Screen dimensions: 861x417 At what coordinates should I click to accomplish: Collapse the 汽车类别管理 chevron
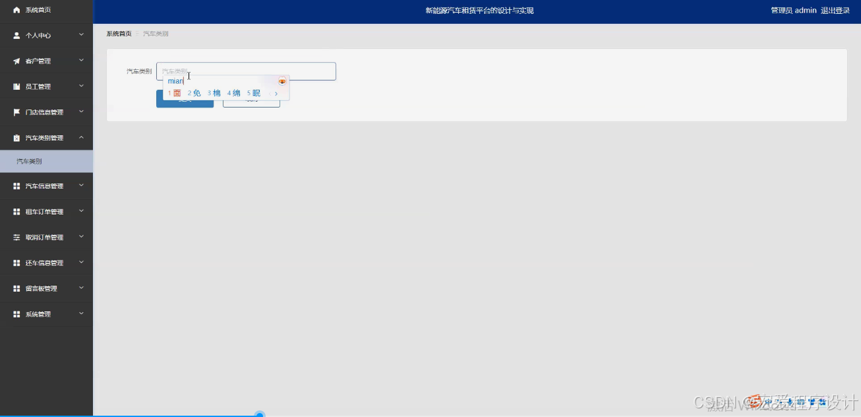tap(81, 137)
